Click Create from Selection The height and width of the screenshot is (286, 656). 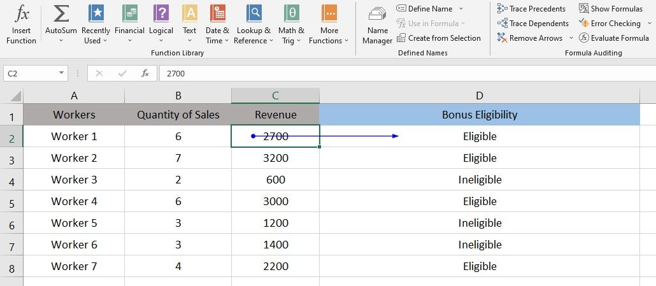click(x=438, y=38)
